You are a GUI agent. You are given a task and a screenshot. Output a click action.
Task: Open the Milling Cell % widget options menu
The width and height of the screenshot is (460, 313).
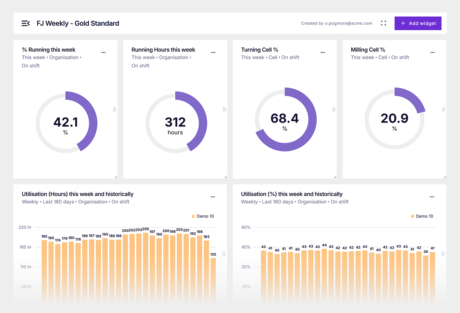point(432,52)
